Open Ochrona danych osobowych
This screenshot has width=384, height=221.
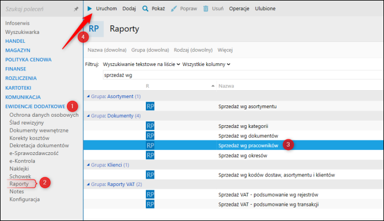[x=44, y=115]
